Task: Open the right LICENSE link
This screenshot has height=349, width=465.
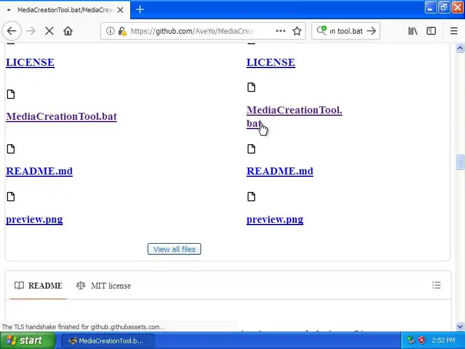Action: click(271, 62)
